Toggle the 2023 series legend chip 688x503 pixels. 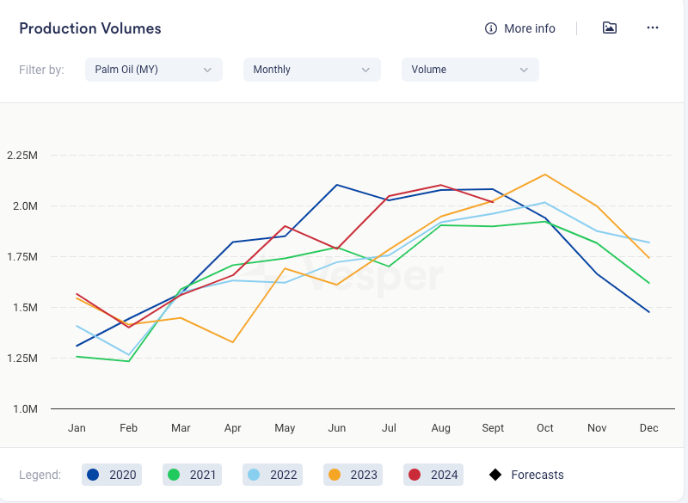click(x=354, y=475)
